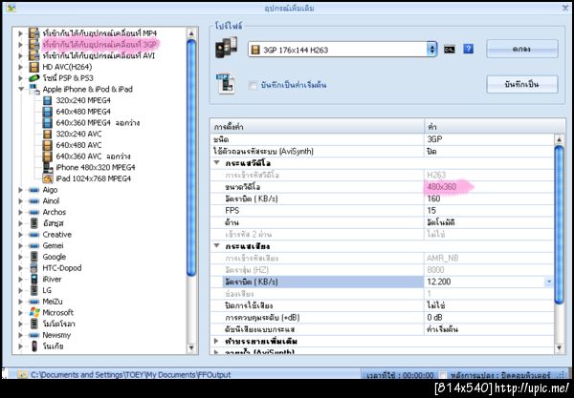Select the MeiZu device entry

[x=53, y=302]
